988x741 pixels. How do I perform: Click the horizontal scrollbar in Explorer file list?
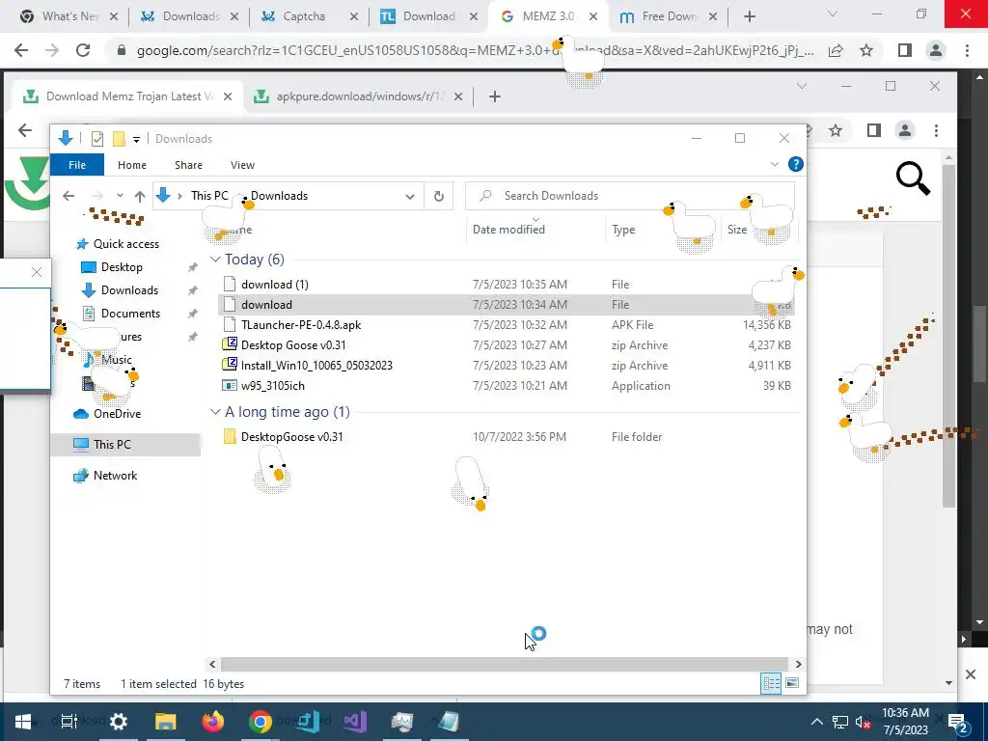(504, 664)
